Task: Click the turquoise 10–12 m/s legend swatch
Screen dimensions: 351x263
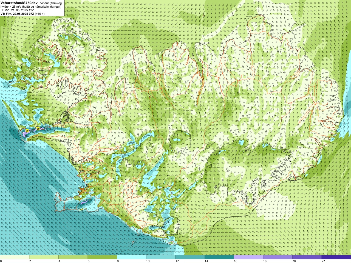Action: [x=161, y=257]
